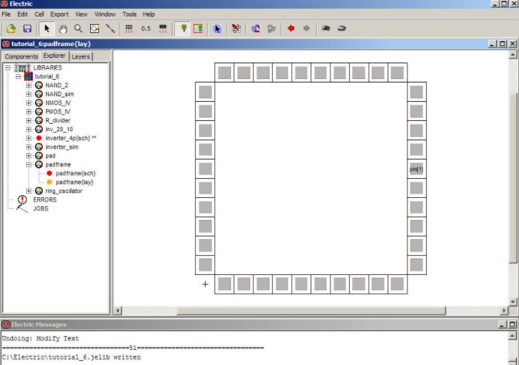This screenshot has height=365, width=519.
Task: Expand the ring_oscillator tree node
Action: tap(29, 191)
